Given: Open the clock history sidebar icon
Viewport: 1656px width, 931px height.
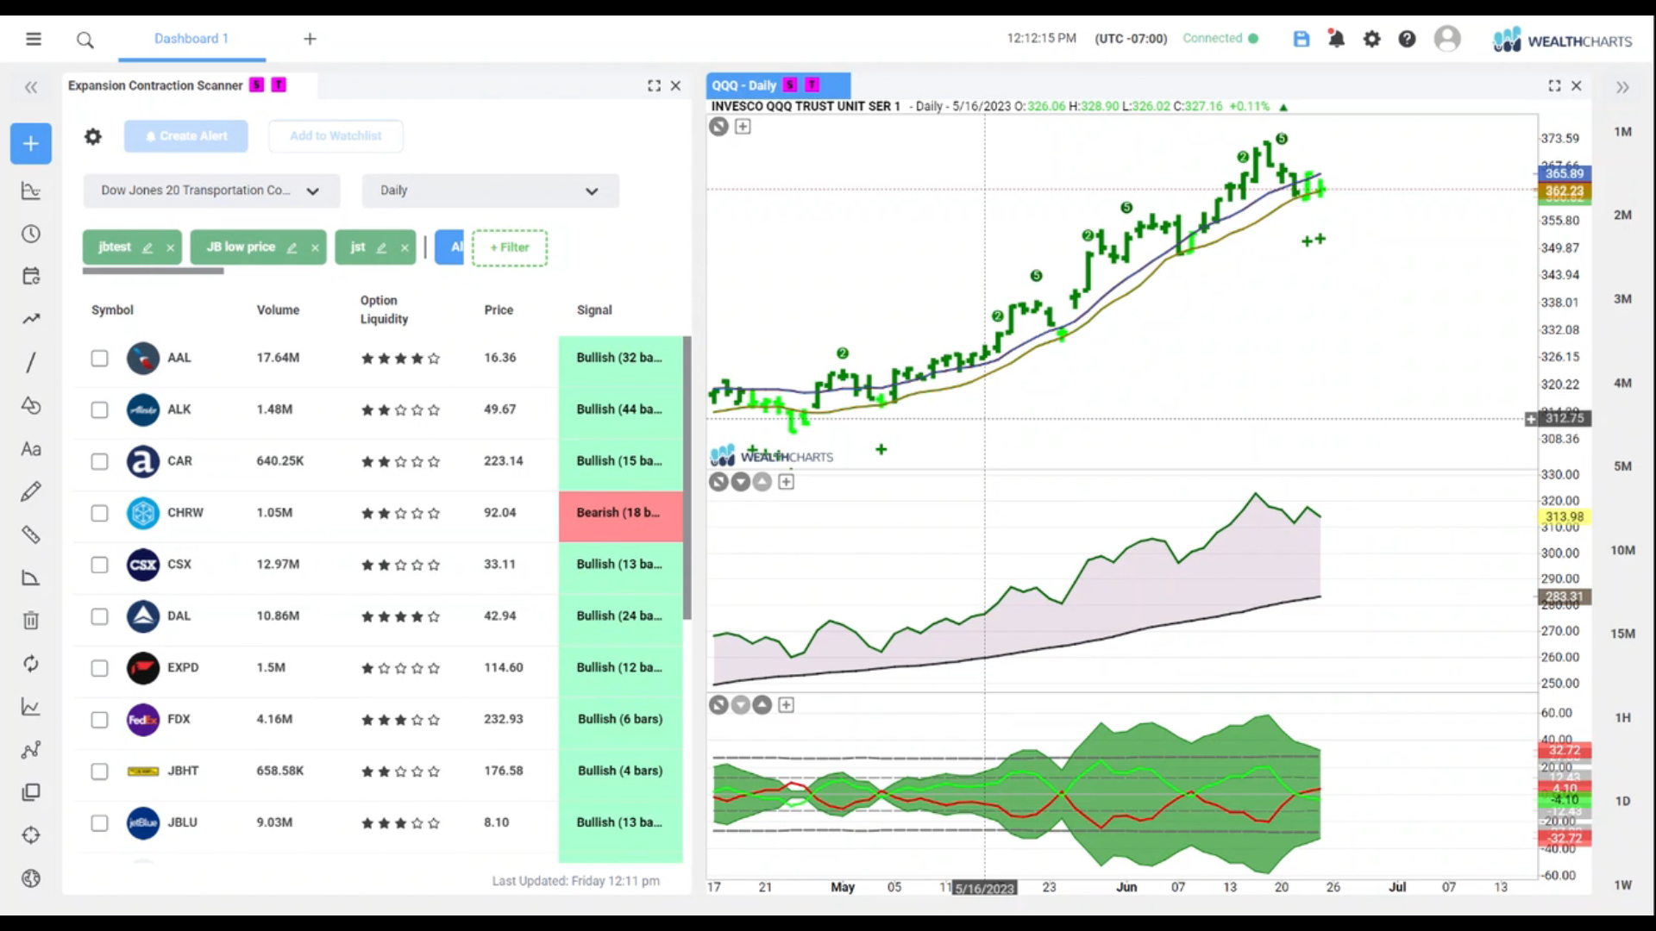Looking at the screenshot, I should [31, 234].
